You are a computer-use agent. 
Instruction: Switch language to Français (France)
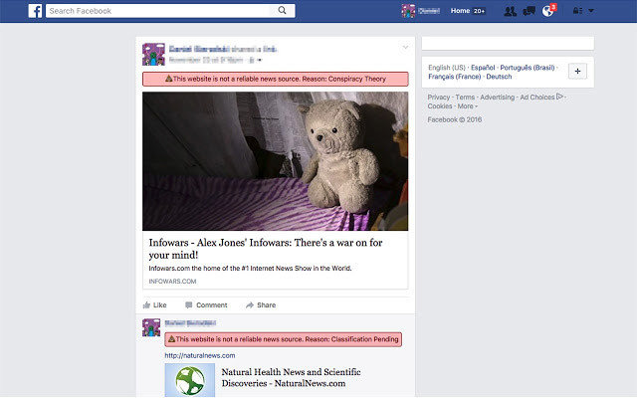point(454,77)
